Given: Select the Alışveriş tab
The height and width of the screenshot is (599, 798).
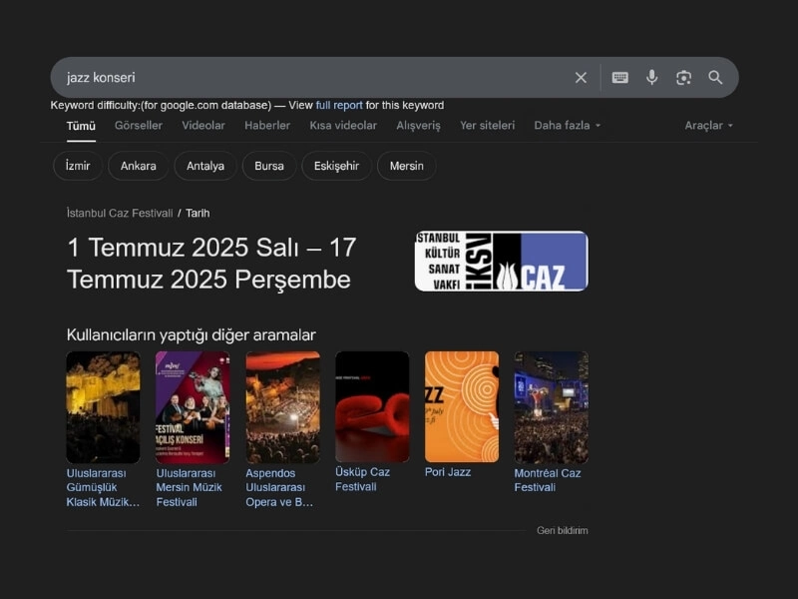Looking at the screenshot, I should point(418,126).
